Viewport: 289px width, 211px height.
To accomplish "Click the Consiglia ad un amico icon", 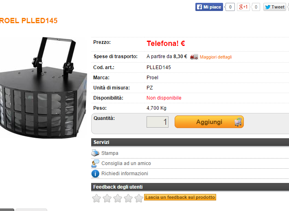I will tap(96, 163).
